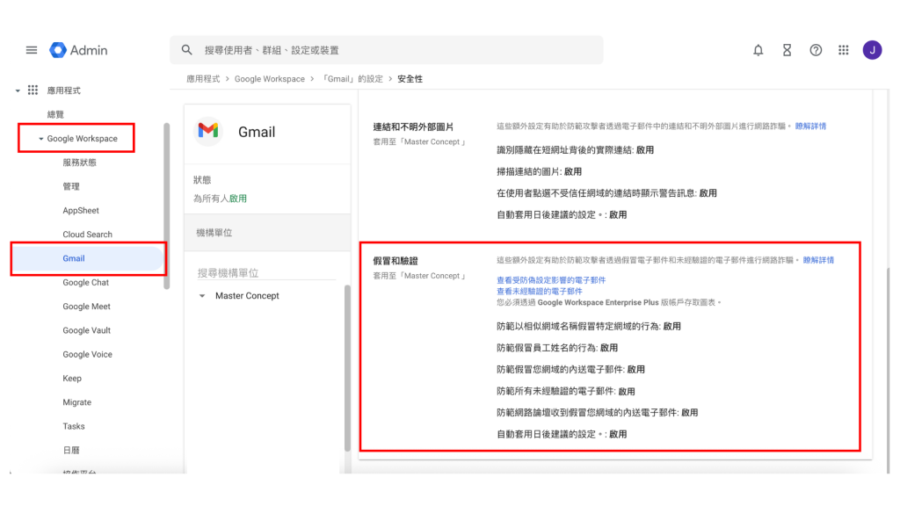Collapse the Master Concept org unit arrow
Viewport: 900px width, 506px height.
[202, 296]
